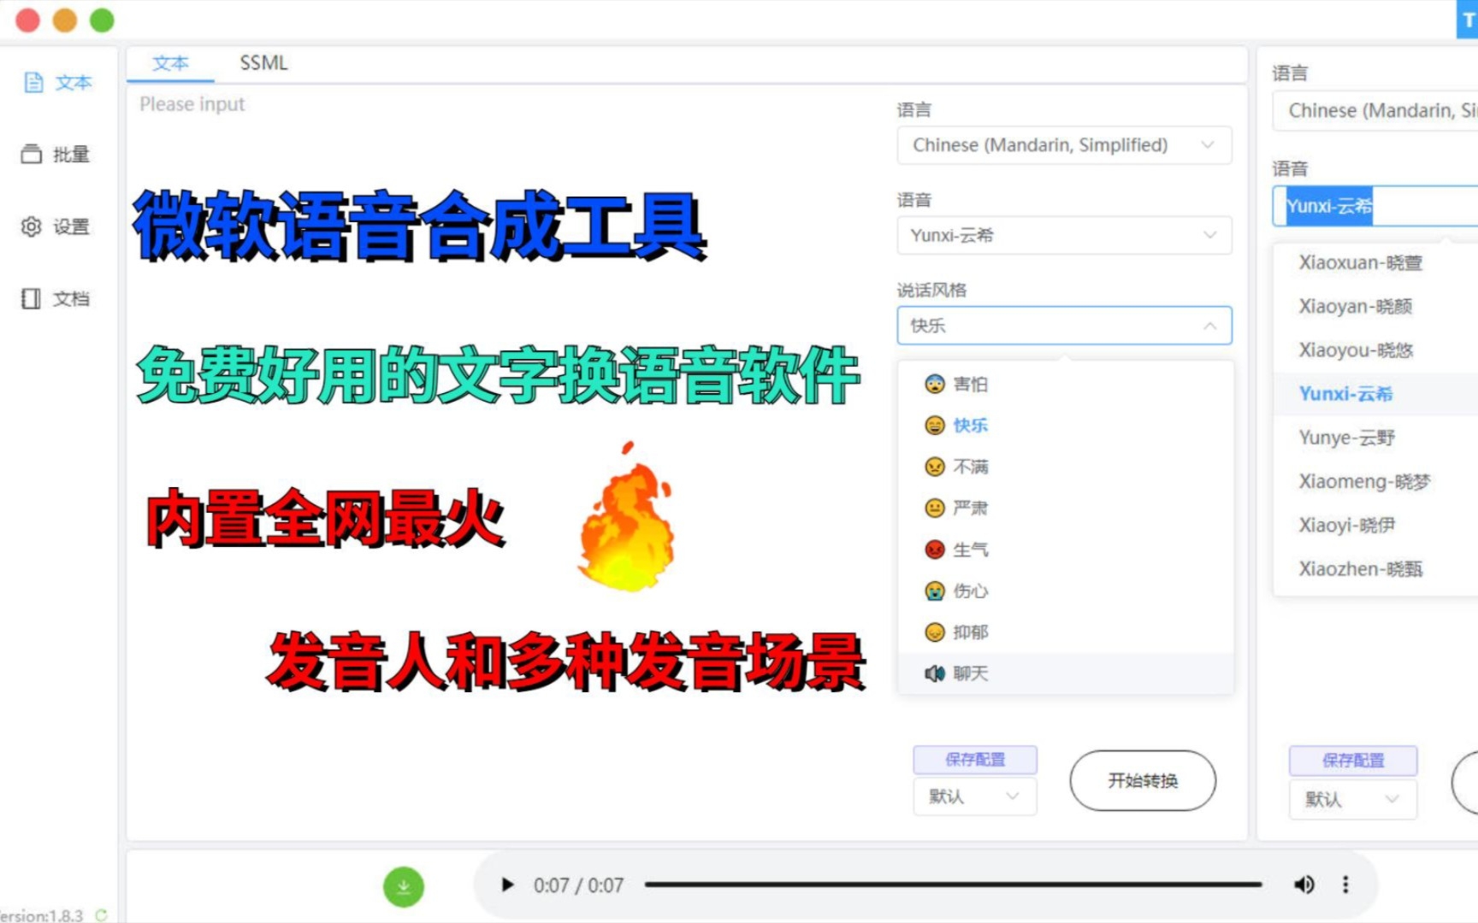Choose Xiaozhen-晓甄 voice

click(x=1375, y=569)
